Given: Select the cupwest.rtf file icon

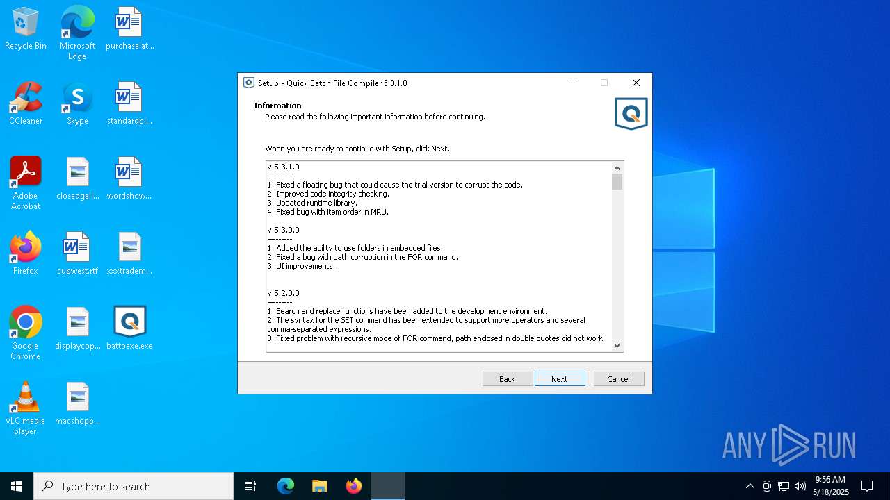Looking at the screenshot, I should tap(77, 254).
